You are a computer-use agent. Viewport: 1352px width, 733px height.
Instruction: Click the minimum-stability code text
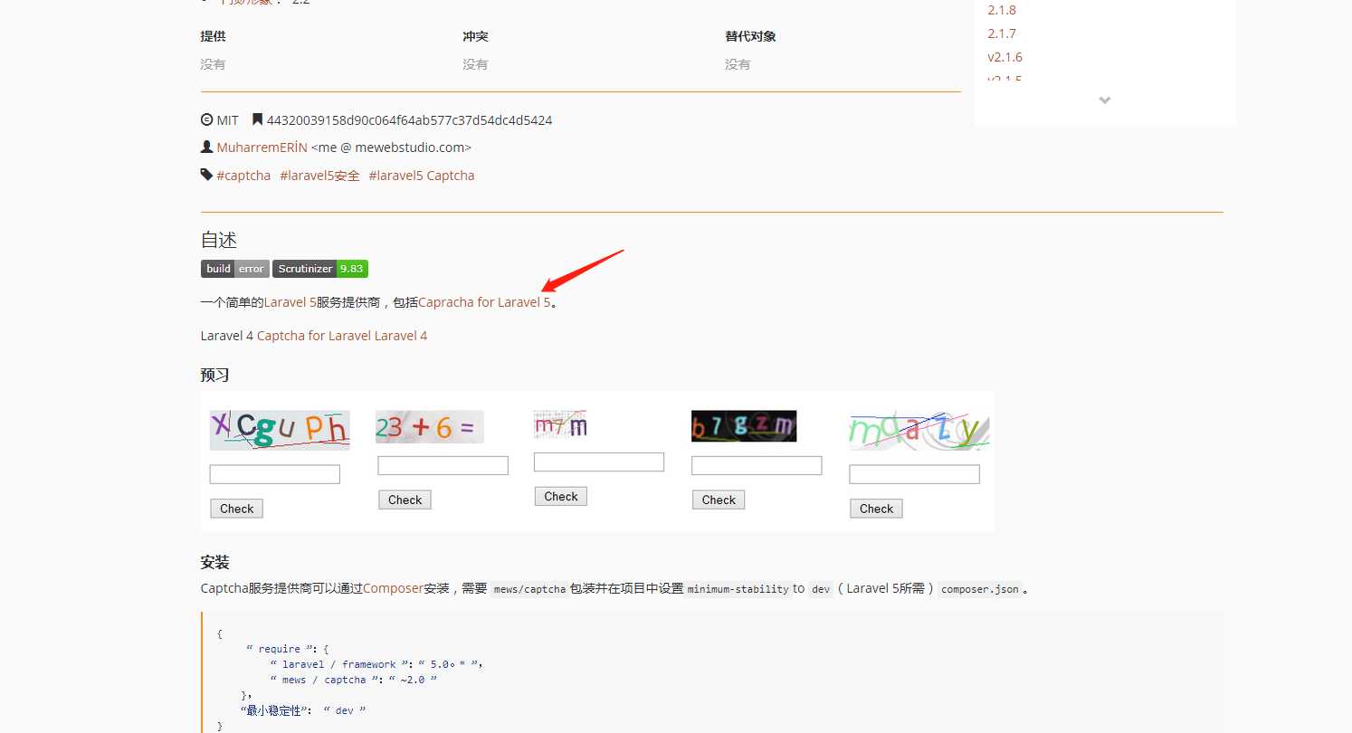tap(738, 589)
